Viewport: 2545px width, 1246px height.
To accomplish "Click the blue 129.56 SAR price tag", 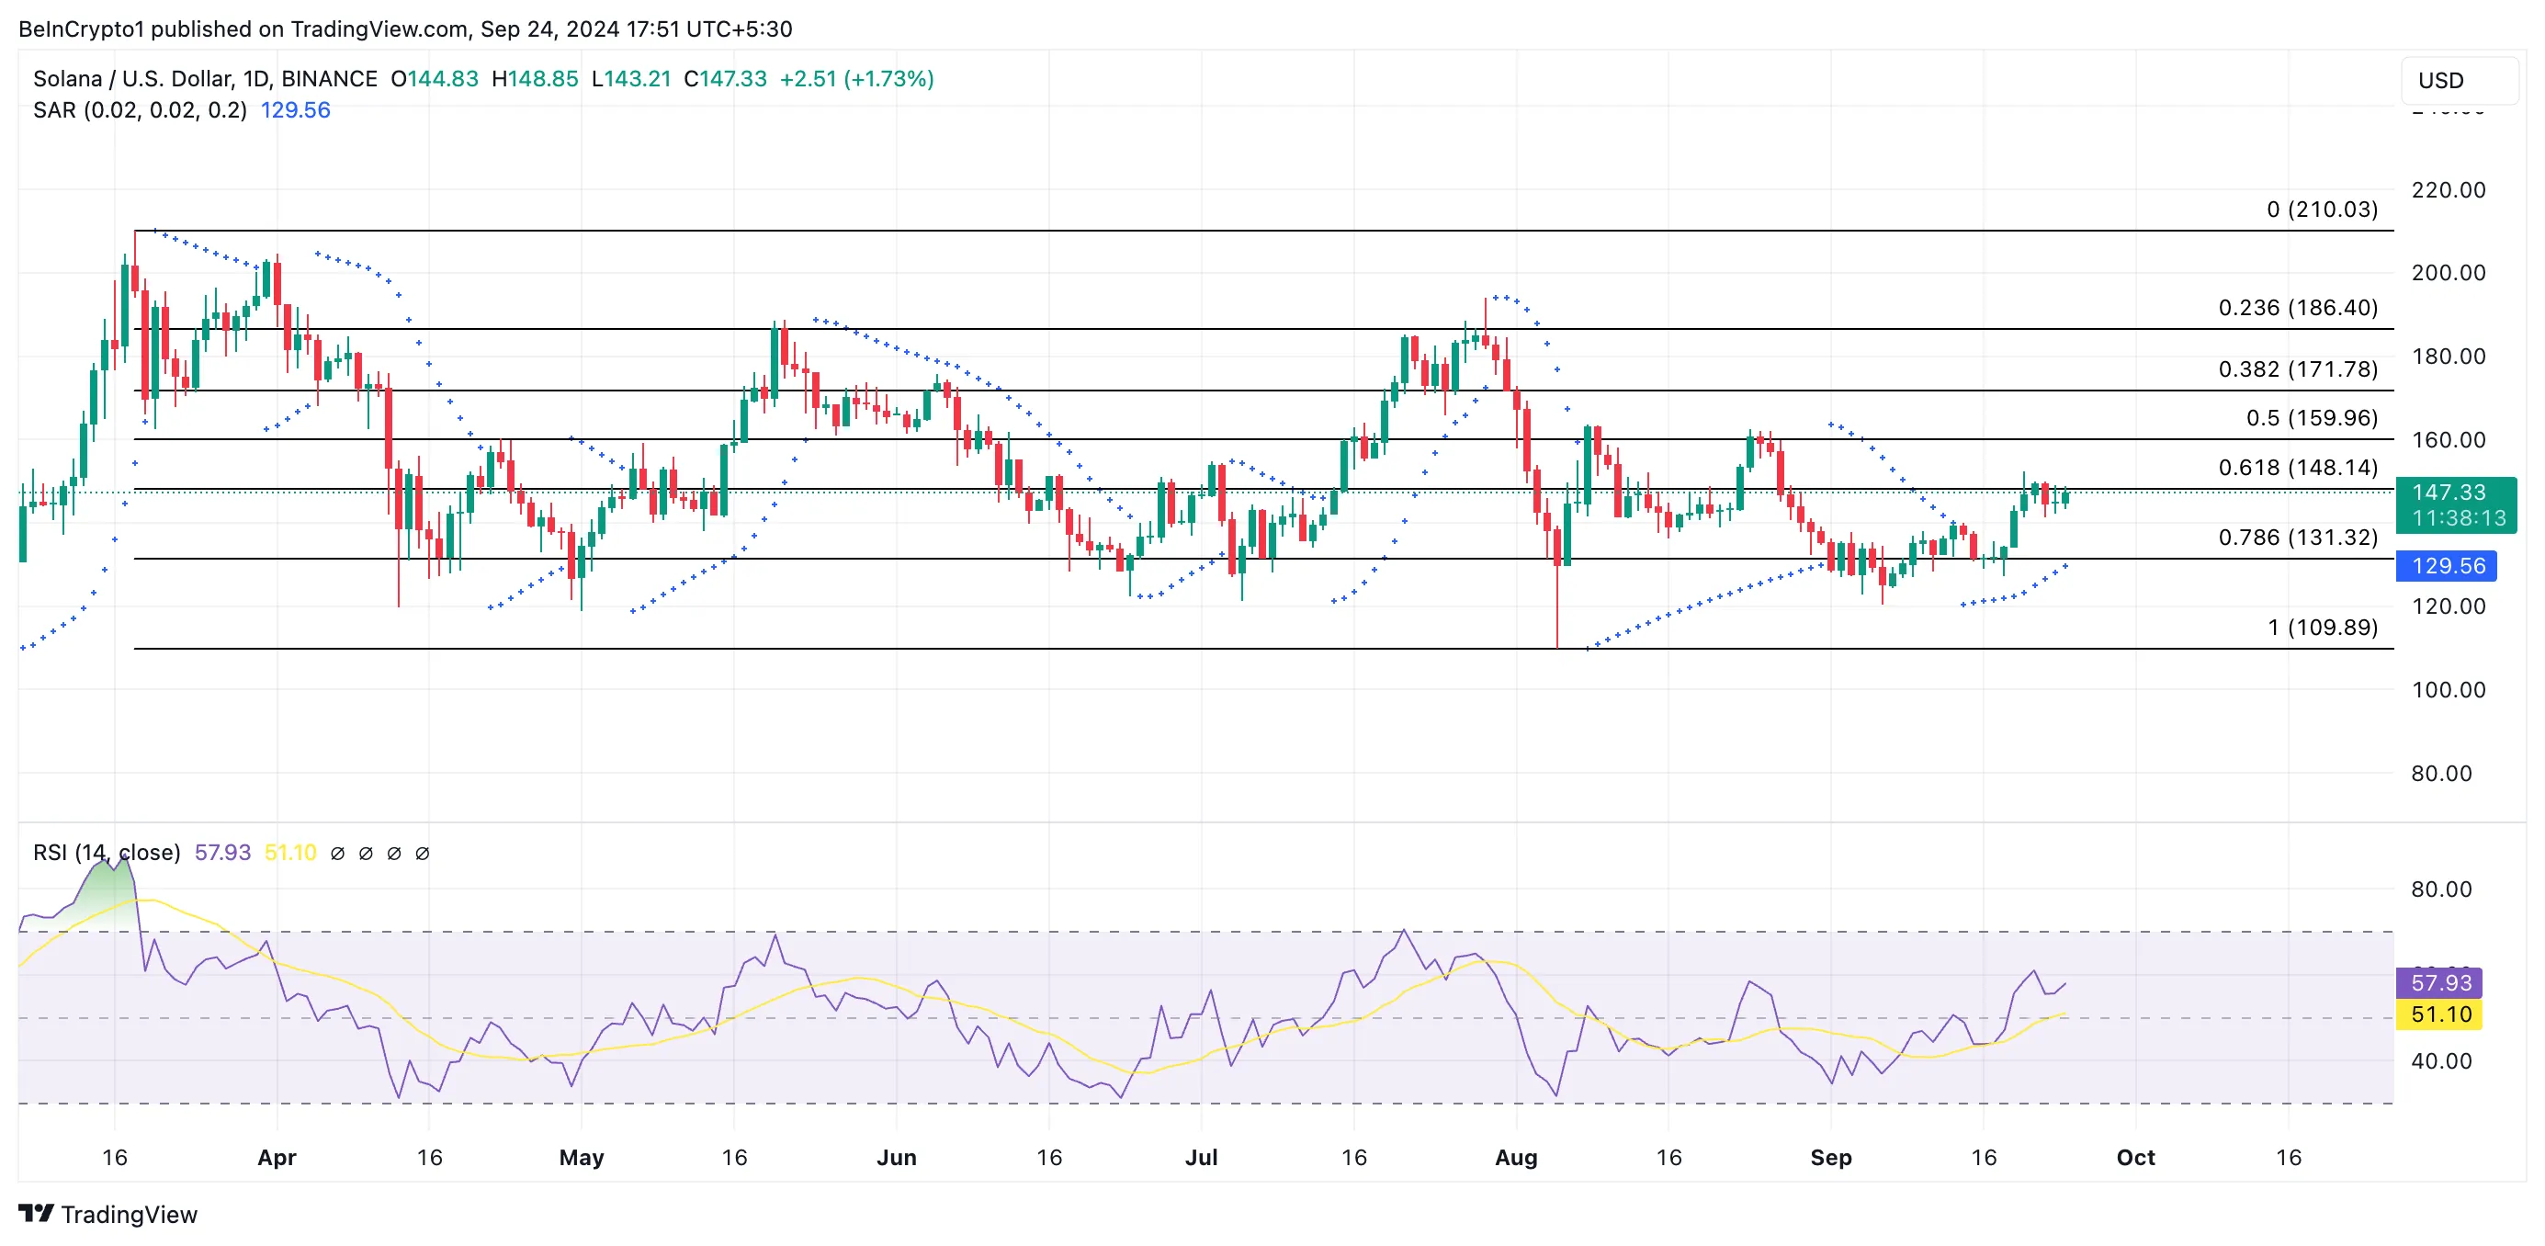I will click(x=2448, y=566).
